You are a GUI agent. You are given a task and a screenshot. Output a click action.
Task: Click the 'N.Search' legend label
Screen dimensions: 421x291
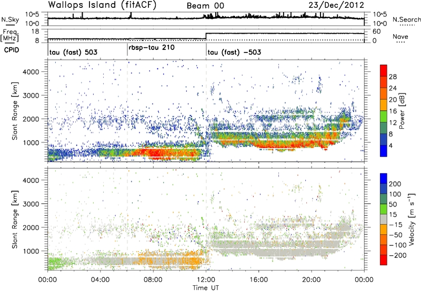pos(406,19)
